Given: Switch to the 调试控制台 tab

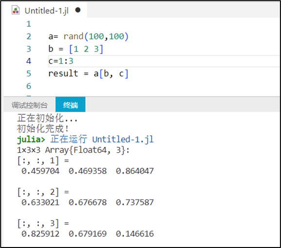Looking at the screenshot, I should point(30,105).
